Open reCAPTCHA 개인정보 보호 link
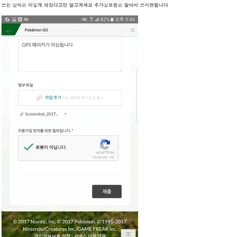Screen dimensions: 243x237 tap(100, 157)
